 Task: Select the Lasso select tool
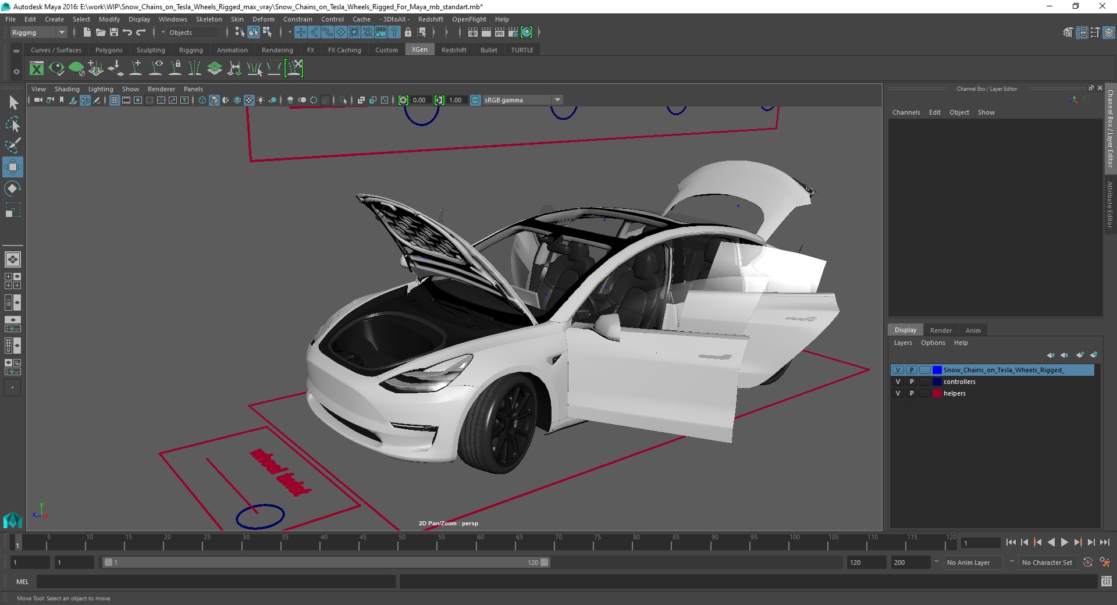(13, 124)
